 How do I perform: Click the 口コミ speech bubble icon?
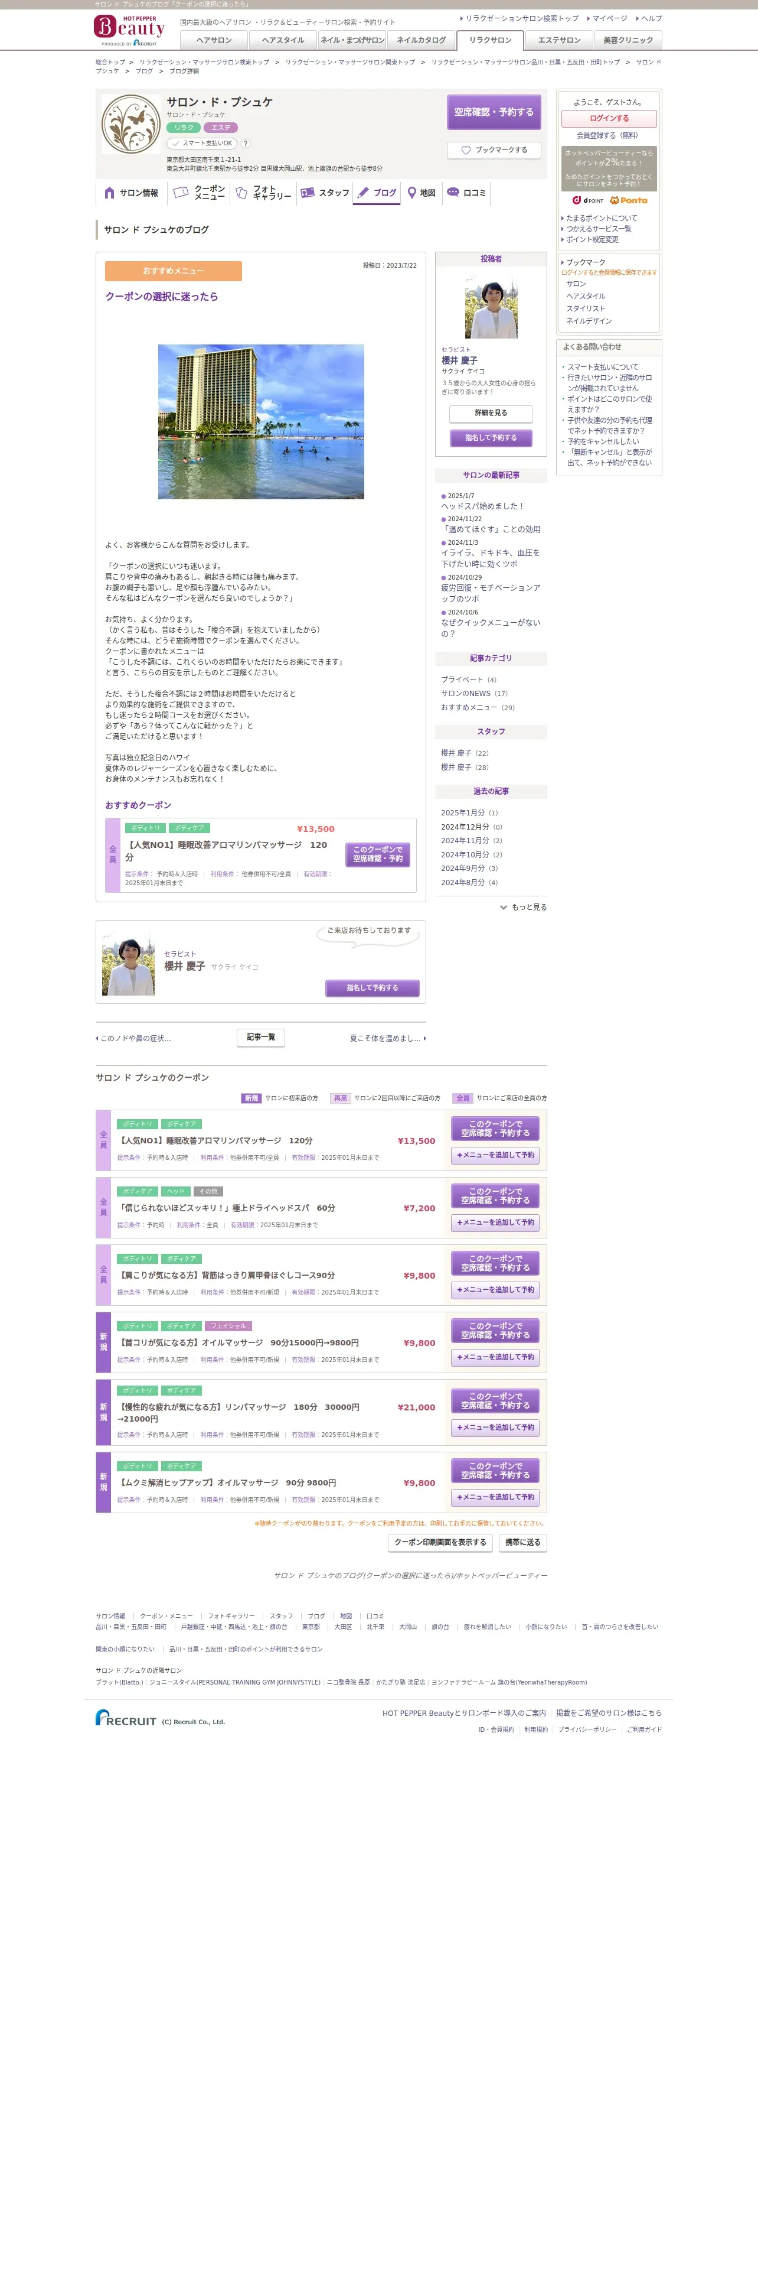453,191
